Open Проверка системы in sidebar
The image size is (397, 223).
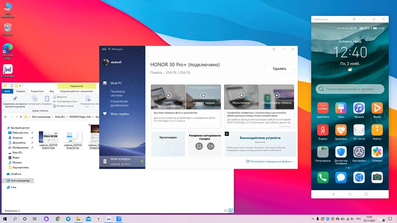[118, 93]
